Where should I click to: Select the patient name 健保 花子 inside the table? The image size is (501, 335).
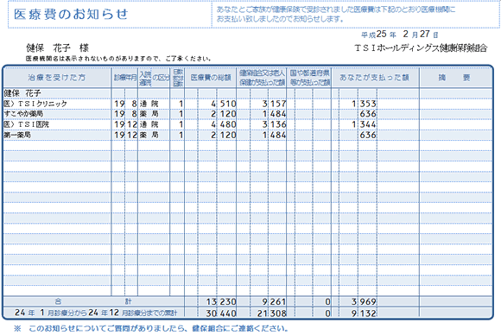(22, 93)
